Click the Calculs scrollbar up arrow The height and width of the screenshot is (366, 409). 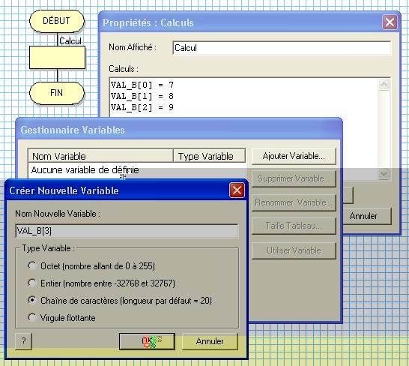(384, 85)
